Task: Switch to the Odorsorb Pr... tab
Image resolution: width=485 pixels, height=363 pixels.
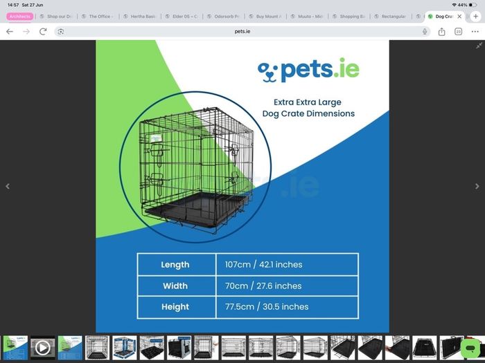Action: point(223,17)
